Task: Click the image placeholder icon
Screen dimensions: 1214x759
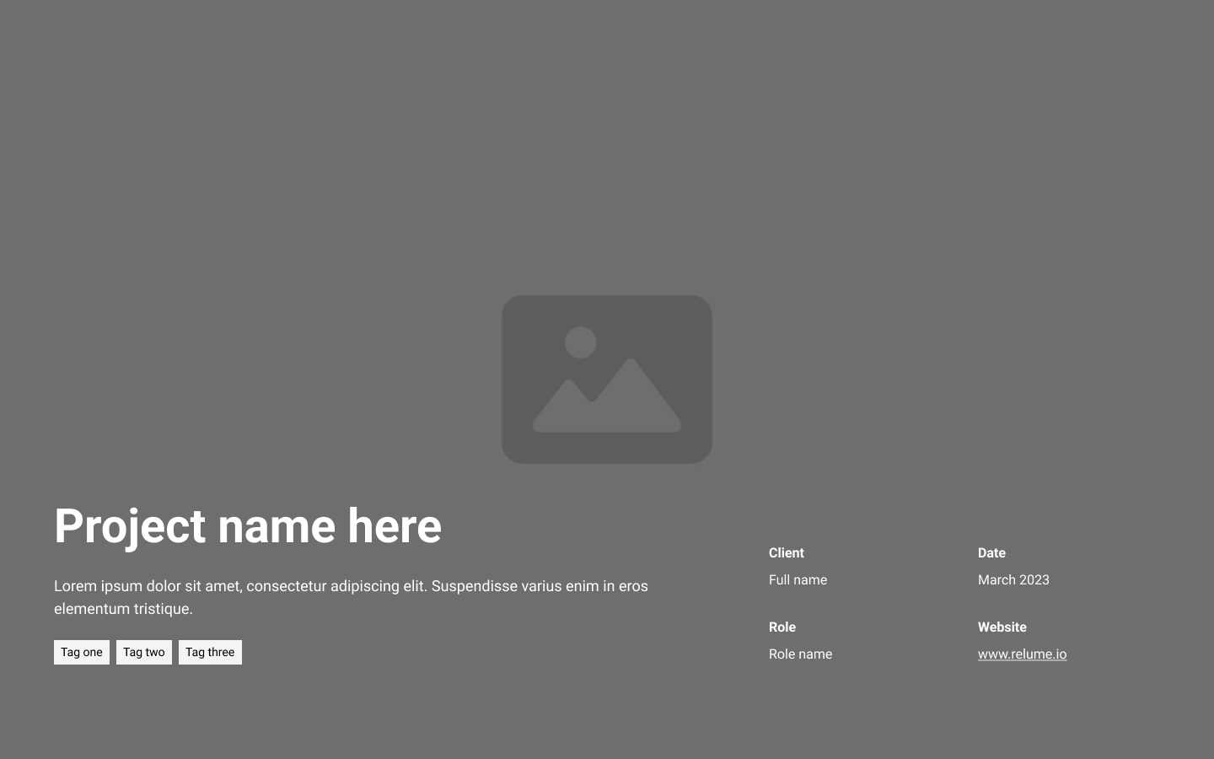Action: [607, 379]
